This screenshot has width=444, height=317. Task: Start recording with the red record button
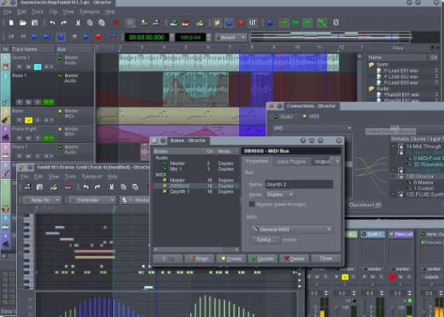[x=98, y=37]
